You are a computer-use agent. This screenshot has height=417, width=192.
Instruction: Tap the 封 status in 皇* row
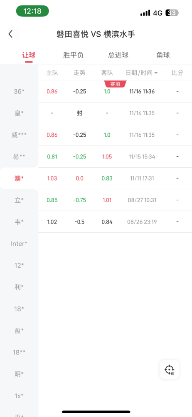[x=79, y=113]
